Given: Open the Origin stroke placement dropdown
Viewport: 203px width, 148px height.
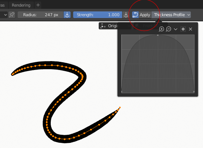Looking at the screenshot, I should [115, 26].
